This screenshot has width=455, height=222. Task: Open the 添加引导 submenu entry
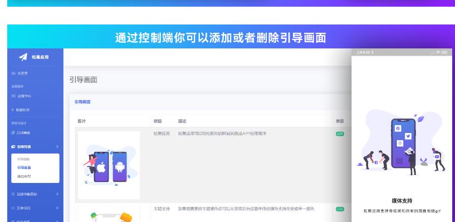[x=24, y=176]
